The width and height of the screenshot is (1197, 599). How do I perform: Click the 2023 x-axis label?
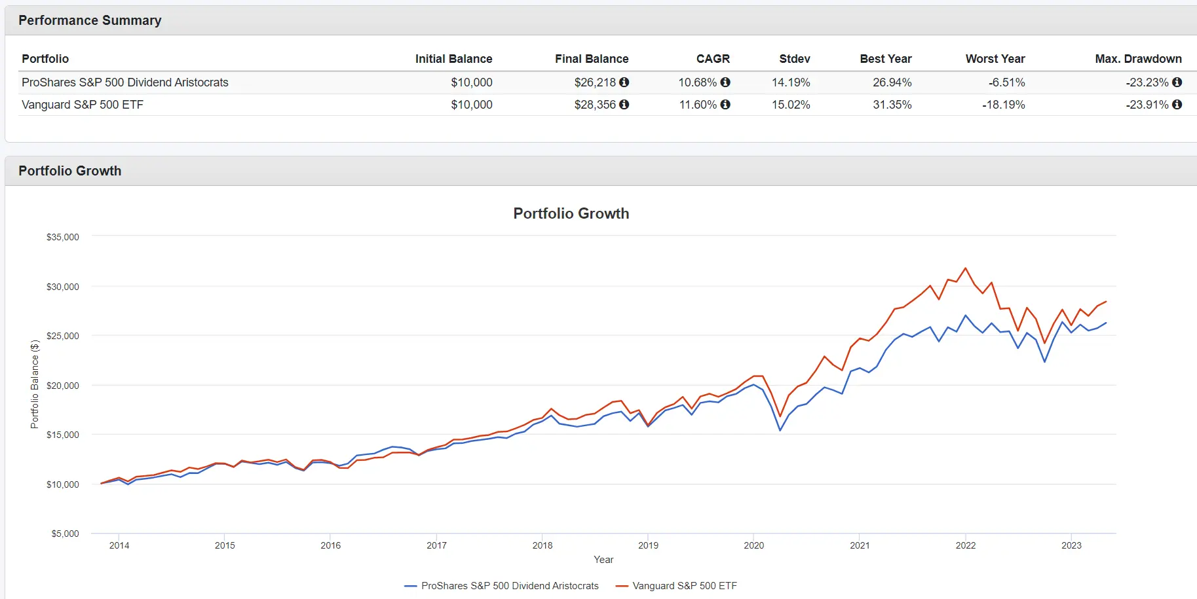(1072, 545)
